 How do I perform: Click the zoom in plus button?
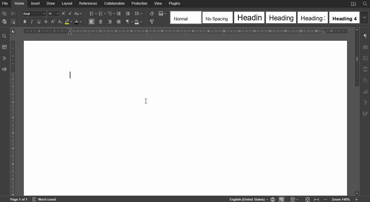pyautogui.click(x=356, y=199)
